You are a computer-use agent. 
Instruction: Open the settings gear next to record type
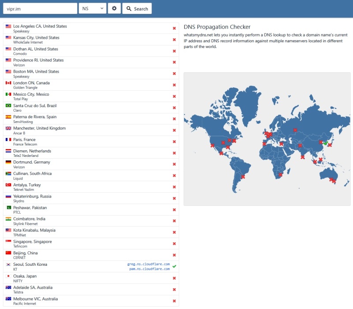[x=114, y=8]
